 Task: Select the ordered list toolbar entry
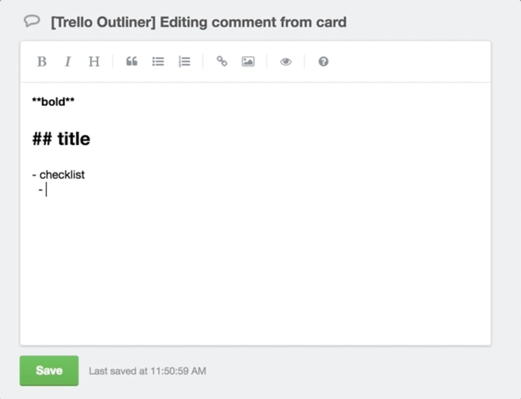(185, 61)
